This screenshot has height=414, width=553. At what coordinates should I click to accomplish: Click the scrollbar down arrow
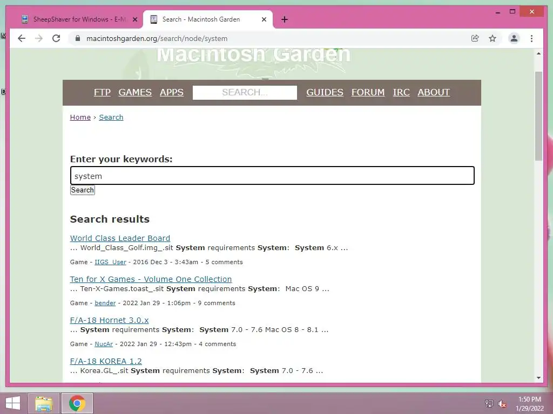(538, 378)
